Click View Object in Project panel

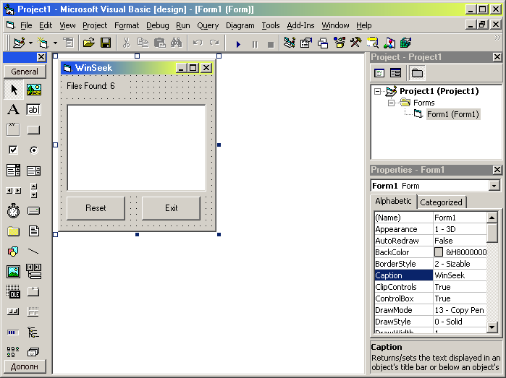(395, 73)
